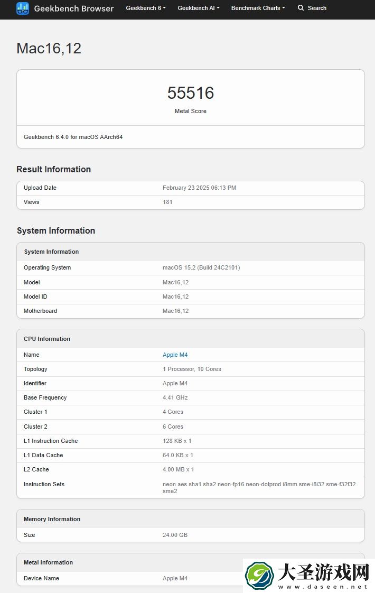The image size is (375, 593).
Task: Open the Search menu item
Action: tap(312, 8)
